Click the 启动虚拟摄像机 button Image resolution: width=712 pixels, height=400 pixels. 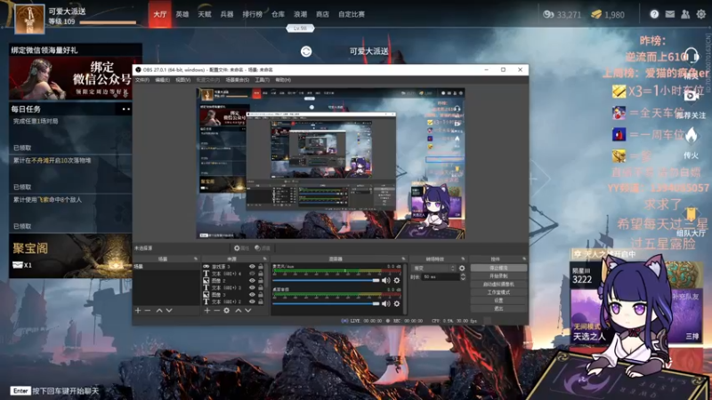pyautogui.click(x=498, y=284)
